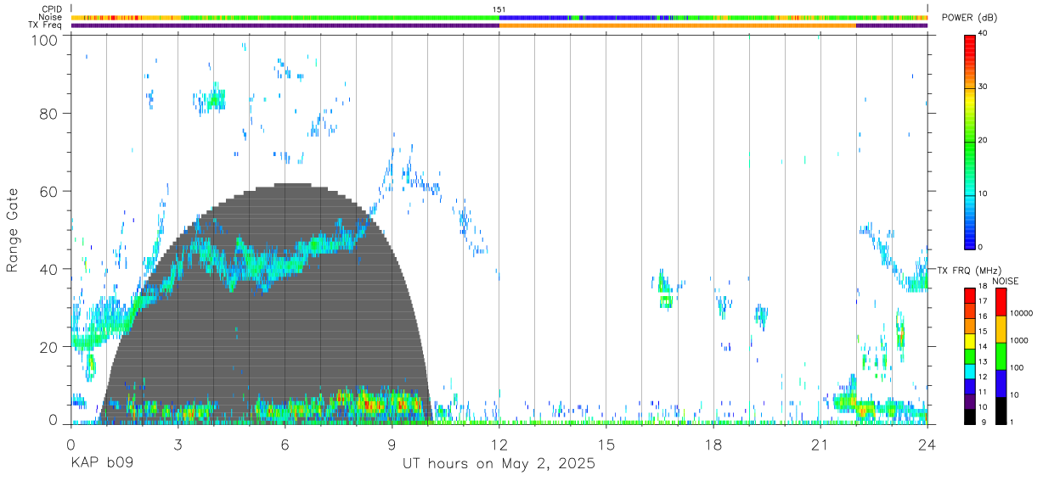Click the 'NOISE' legend title
This screenshot has width=1043, height=481.
[1004, 281]
